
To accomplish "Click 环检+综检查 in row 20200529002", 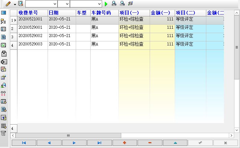I will coord(134,37).
